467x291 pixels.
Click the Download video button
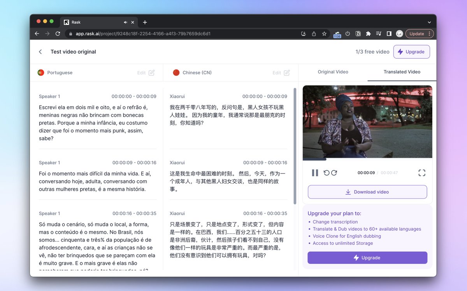367,192
